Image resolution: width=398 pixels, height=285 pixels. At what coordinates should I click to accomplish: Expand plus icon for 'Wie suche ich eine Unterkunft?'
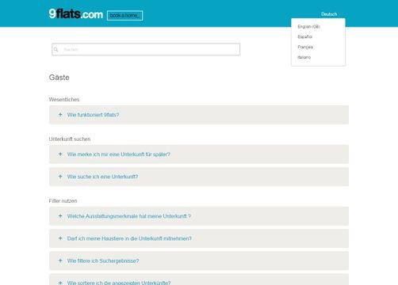tap(60, 177)
